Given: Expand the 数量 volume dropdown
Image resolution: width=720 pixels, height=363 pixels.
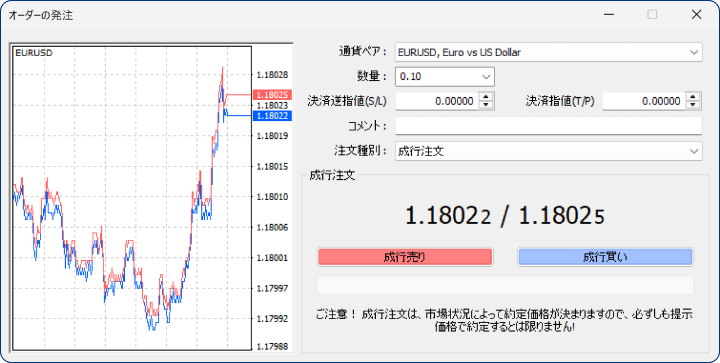Looking at the screenshot, I should pos(487,76).
